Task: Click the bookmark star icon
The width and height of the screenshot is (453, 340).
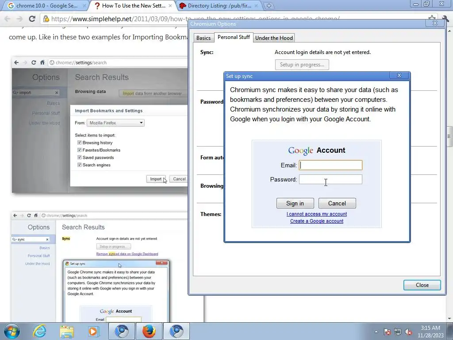Action: [x=432, y=18]
